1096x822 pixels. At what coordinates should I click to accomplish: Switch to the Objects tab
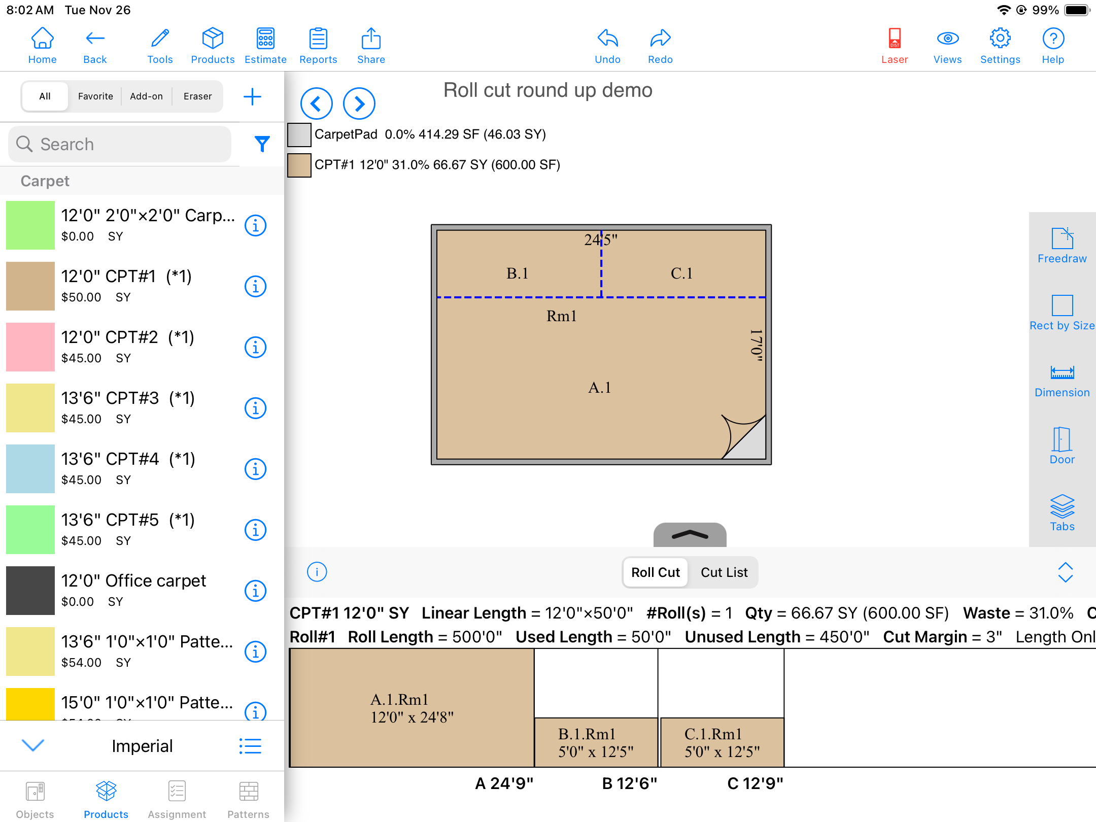coord(35,799)
